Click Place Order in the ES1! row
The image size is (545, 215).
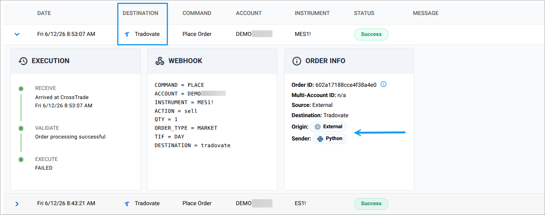197,204
